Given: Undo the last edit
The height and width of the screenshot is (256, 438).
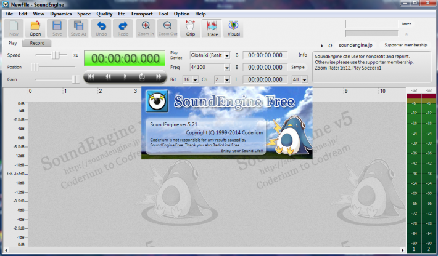Looking at the screenshot, I should coord(101,28).
